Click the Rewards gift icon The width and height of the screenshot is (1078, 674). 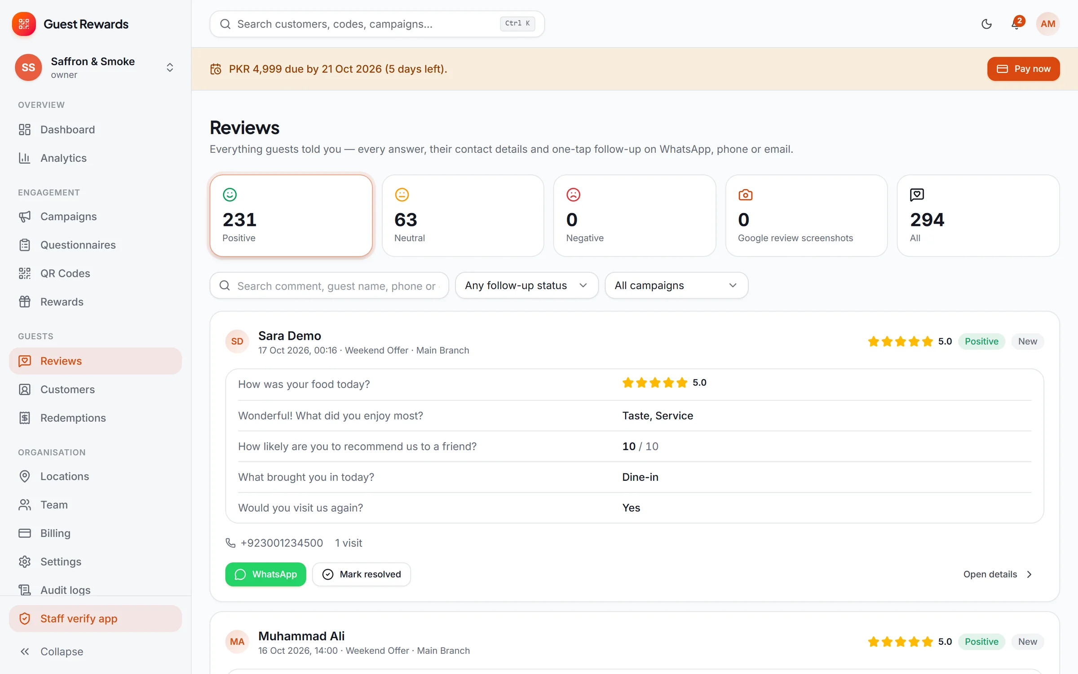25,302
